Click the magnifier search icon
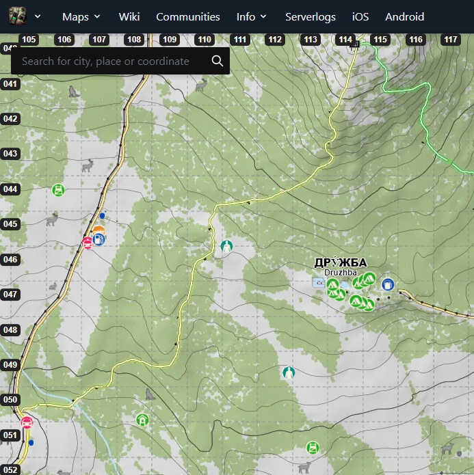Image resolution: width=474 pixels, height=475 pixels. coord(217,61)
